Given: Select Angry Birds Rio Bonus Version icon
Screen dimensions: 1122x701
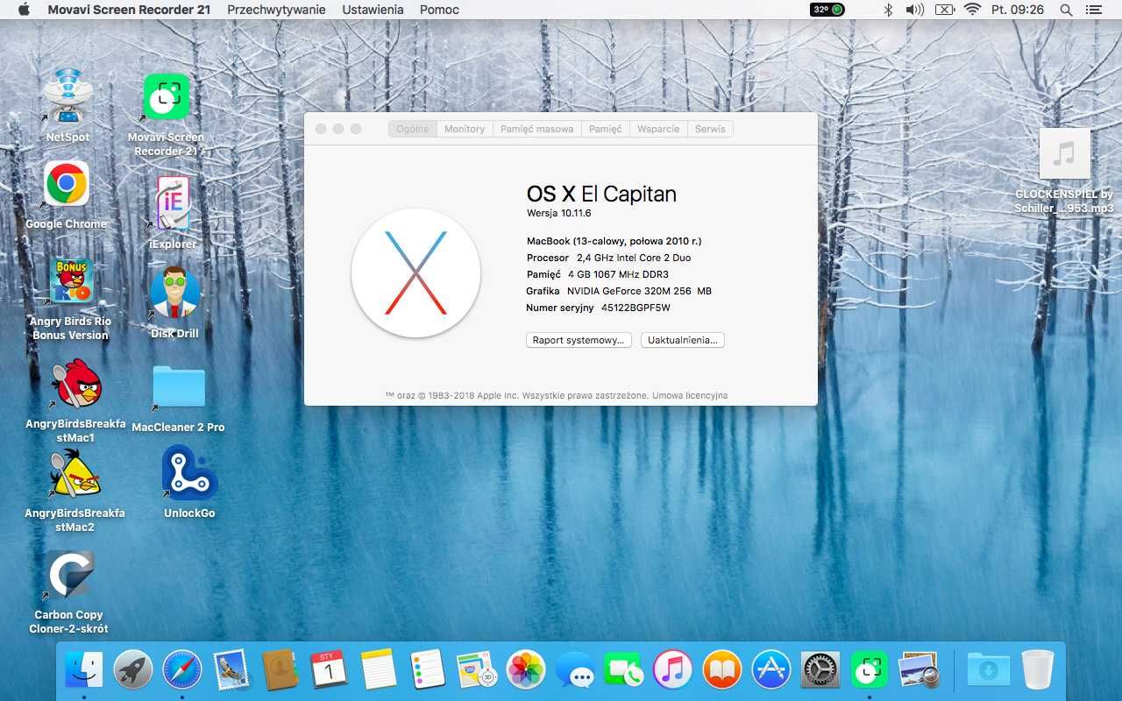Looking at the screenshot, I should coord(71,280).
